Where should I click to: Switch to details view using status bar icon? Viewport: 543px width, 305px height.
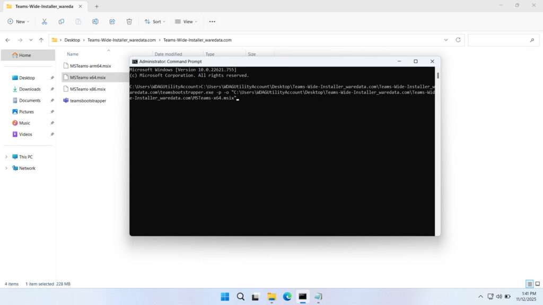tap(529, 284)
